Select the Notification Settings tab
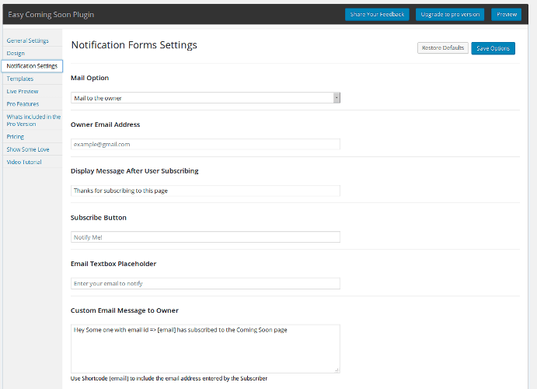Viewport: 537px width, 389px height. coord(32,66)
